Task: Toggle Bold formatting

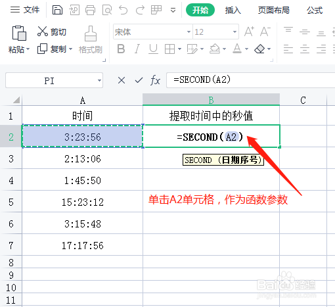Action: [x=121, y=49]
